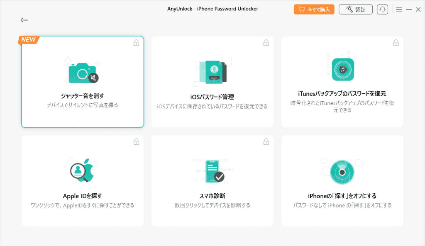Click lock icon on シャッター音を消す card
The width and height of the screenshot is (425, 246).
tap(136, 43)
